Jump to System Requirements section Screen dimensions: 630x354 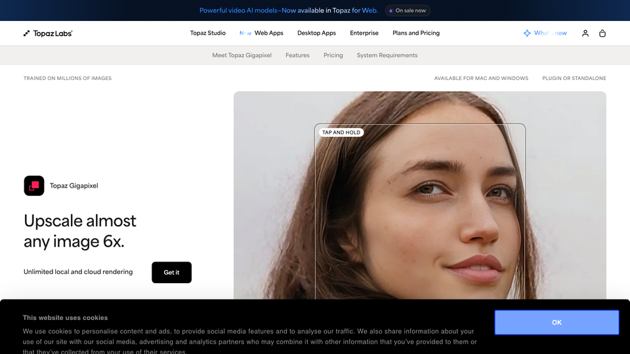pyautogui.click(x=387, y=55)
